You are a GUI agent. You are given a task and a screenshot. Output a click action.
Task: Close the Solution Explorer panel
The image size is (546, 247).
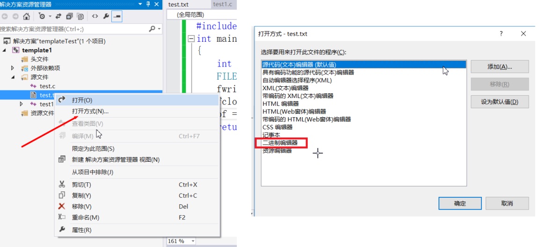157,4
